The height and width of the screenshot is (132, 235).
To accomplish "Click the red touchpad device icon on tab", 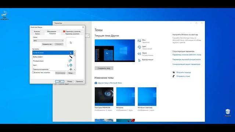I will 64,32.
